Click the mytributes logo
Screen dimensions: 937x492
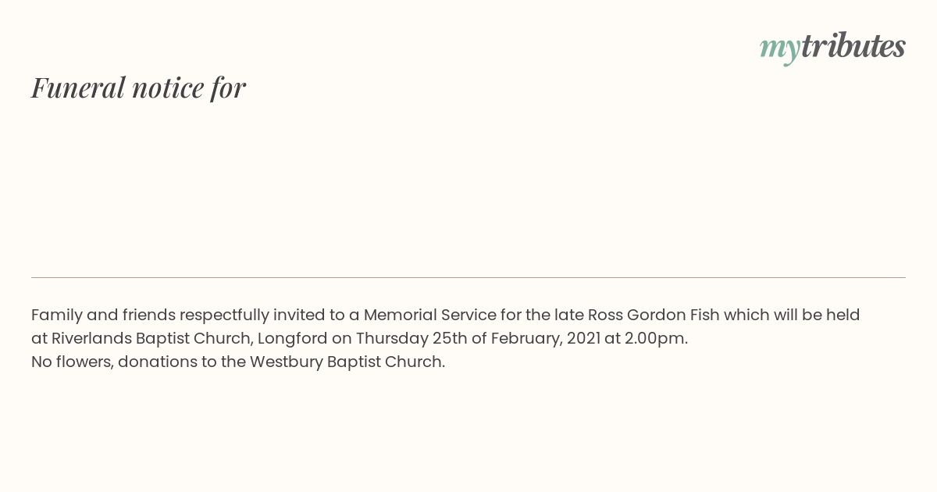[832, 48]
